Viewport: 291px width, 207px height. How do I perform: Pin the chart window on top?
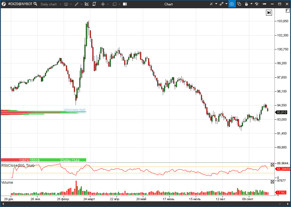point(264,4)
